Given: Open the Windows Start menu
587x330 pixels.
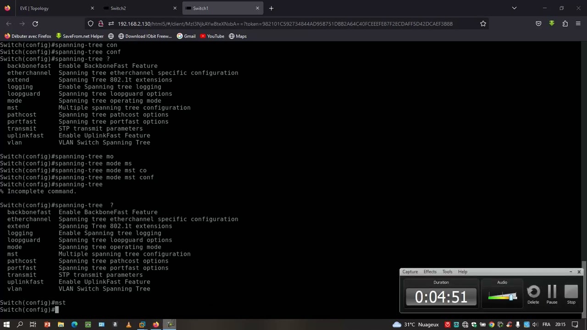Looking at the screenshot, I should tap(6, 324).
